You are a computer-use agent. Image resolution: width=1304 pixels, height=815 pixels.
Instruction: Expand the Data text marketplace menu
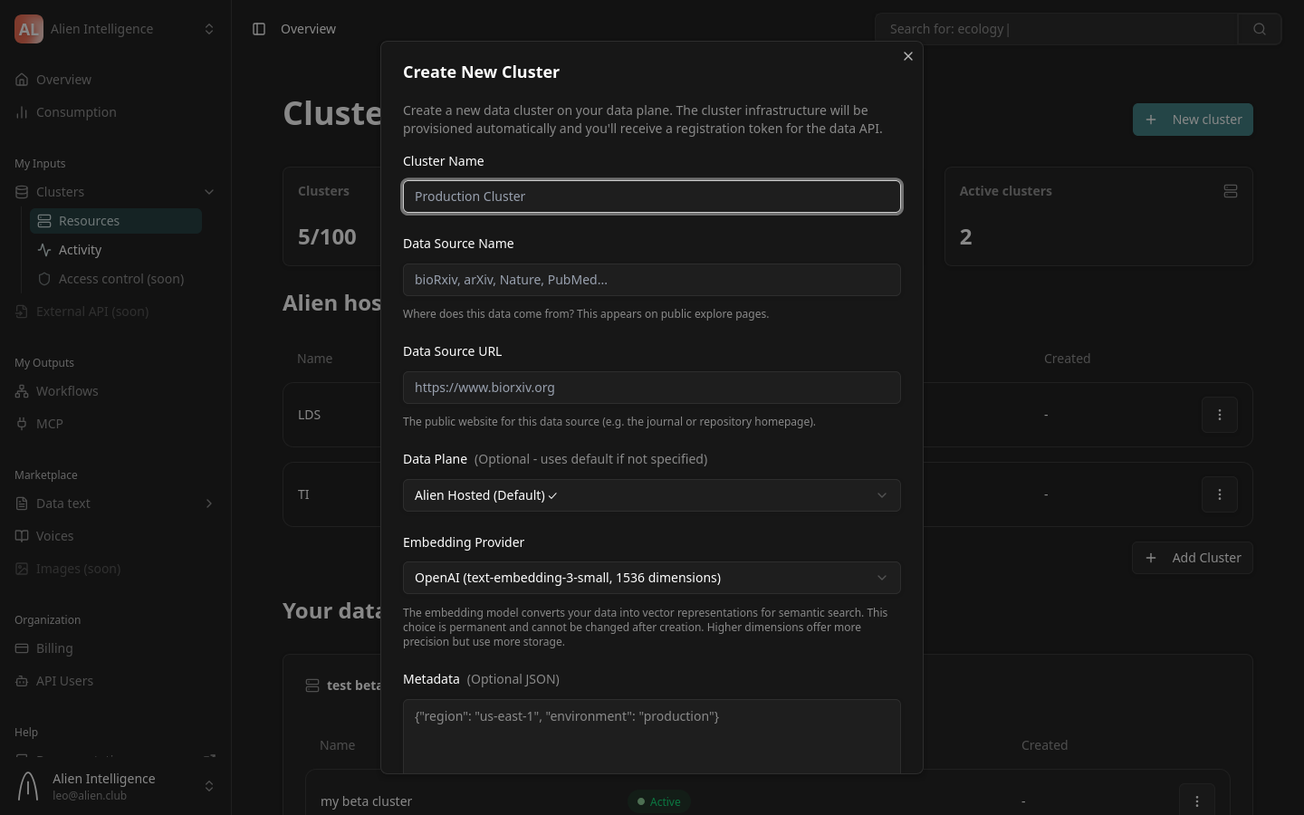point(209,503)
